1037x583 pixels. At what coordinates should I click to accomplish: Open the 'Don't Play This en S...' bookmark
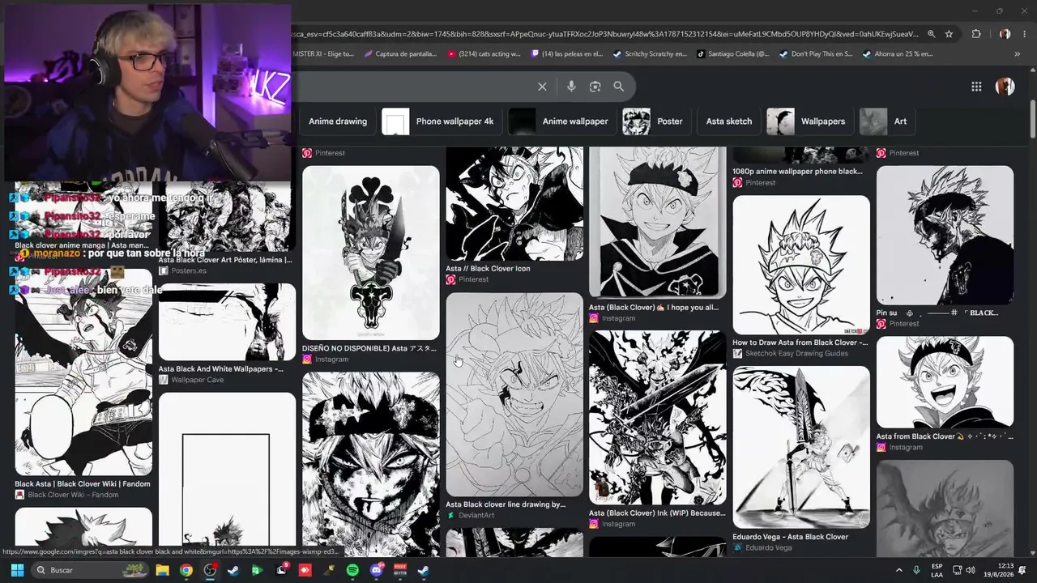(816, 54)
